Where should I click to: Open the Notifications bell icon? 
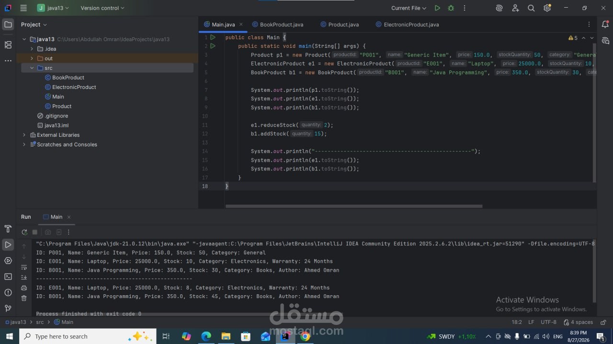(605, 24)
